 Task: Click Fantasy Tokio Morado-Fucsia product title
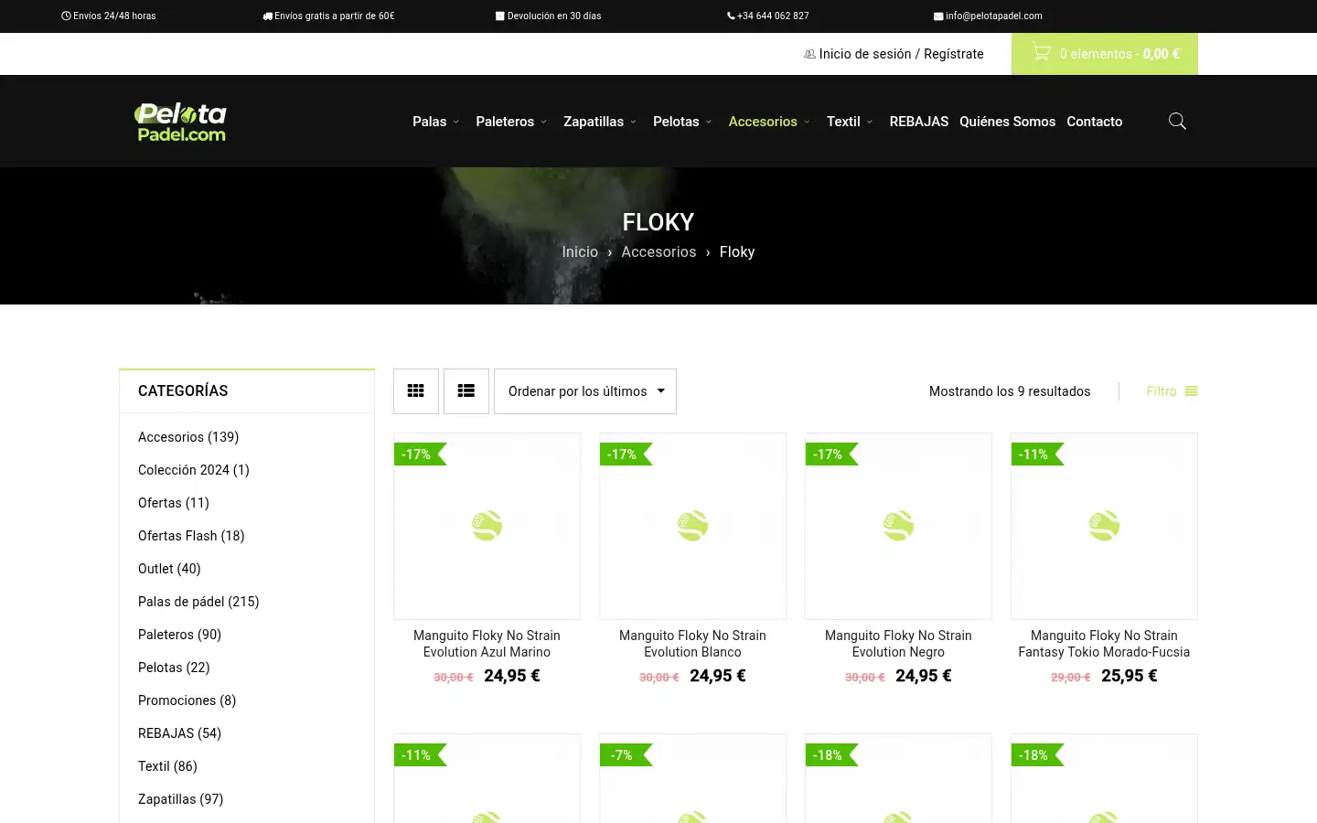point(1104,644)
